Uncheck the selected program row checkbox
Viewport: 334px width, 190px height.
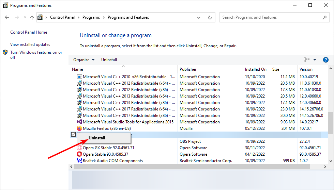tap(74, 135)
